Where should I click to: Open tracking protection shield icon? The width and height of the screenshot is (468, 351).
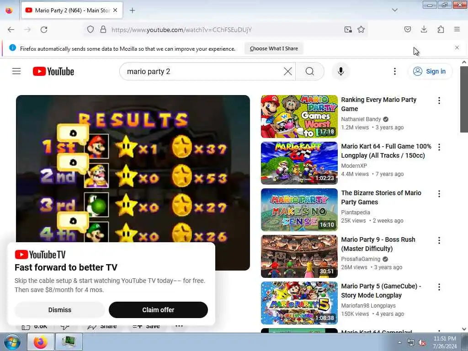pos(90,29)
